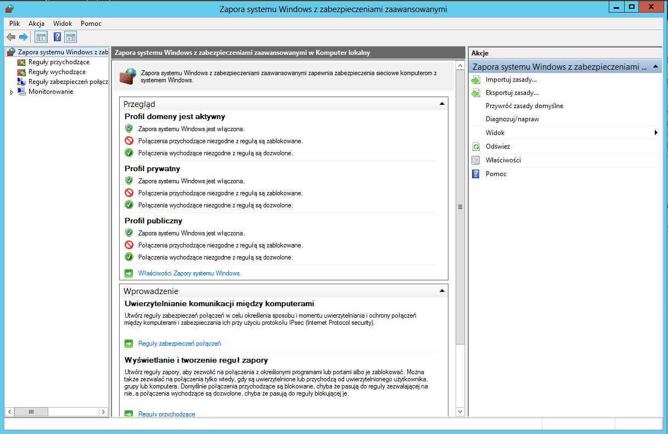Click the 'Profil publiczny' heading
Viewport: 668px width, 434px height.
pos(153,221)
